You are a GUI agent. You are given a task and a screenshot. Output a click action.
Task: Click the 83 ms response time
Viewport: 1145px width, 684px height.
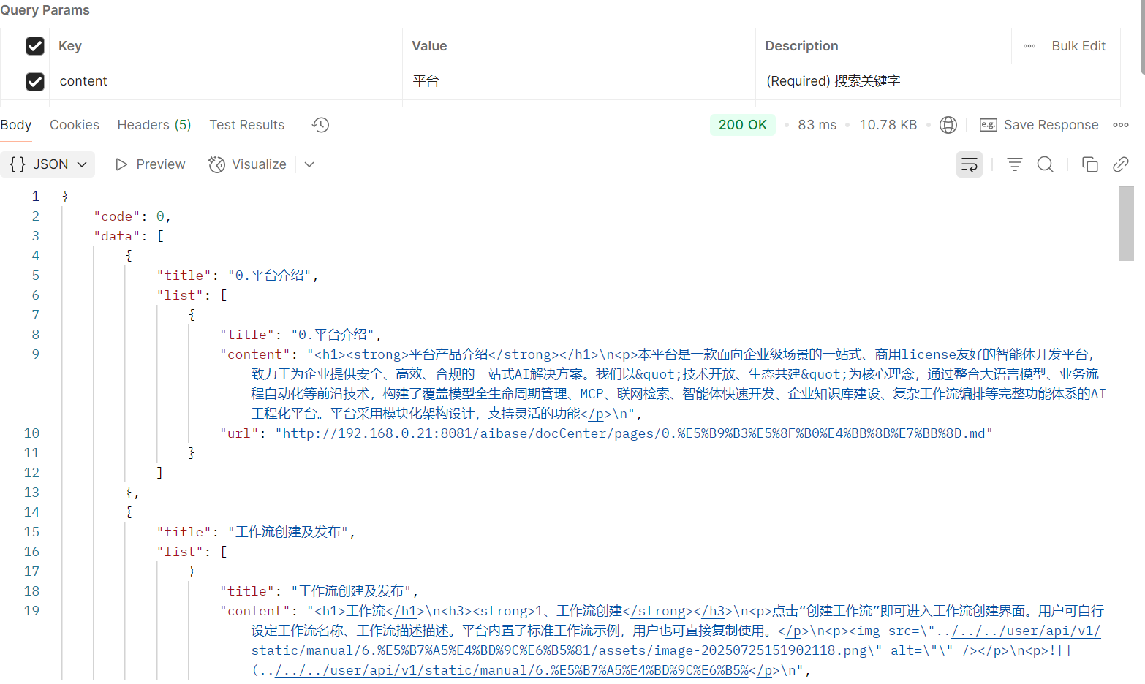(x=817, y=125)
